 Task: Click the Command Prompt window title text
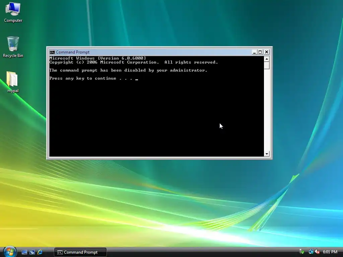point(73,52)
